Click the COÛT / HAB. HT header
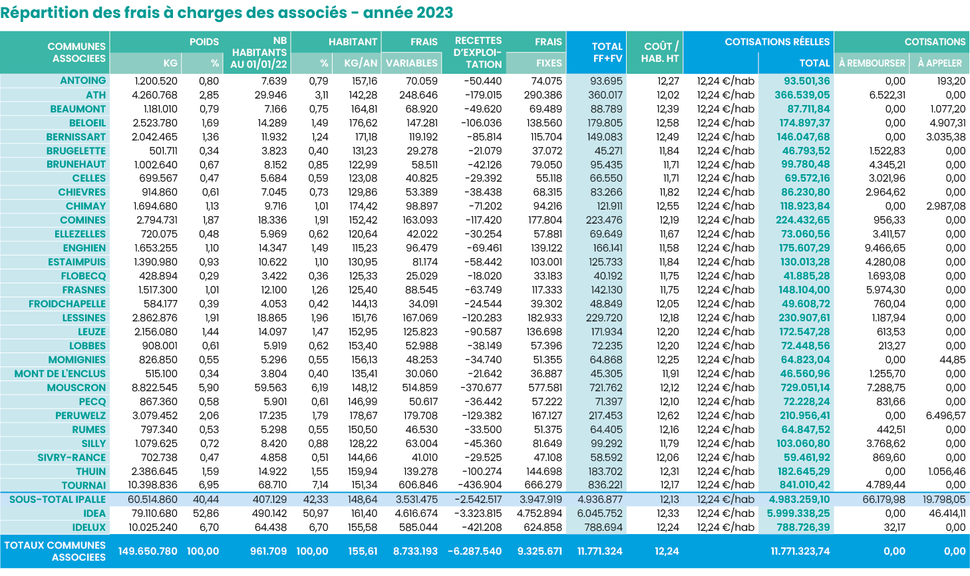Screen dimensions: 970x576 661,53
